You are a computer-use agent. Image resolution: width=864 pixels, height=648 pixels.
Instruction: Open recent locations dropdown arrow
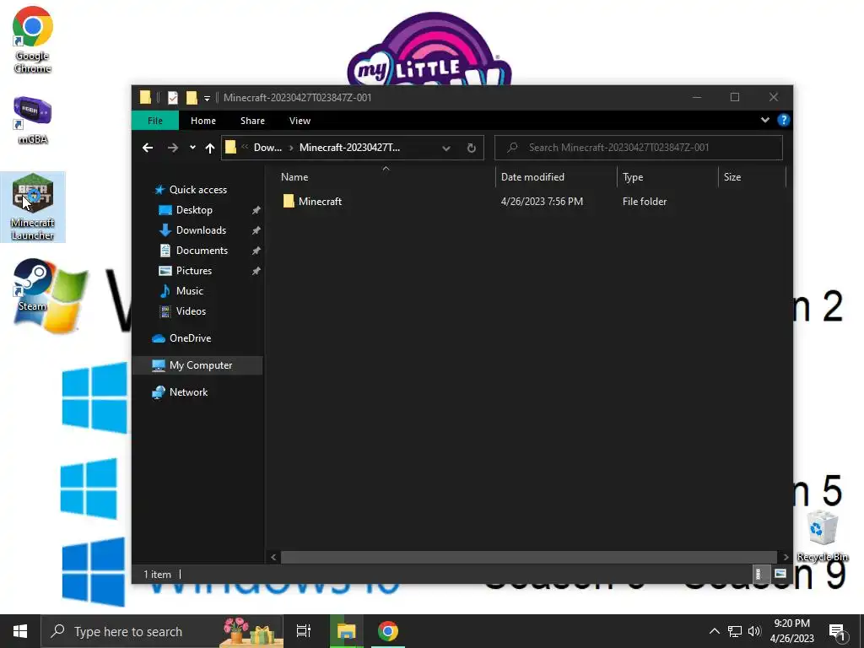point(192,148)
